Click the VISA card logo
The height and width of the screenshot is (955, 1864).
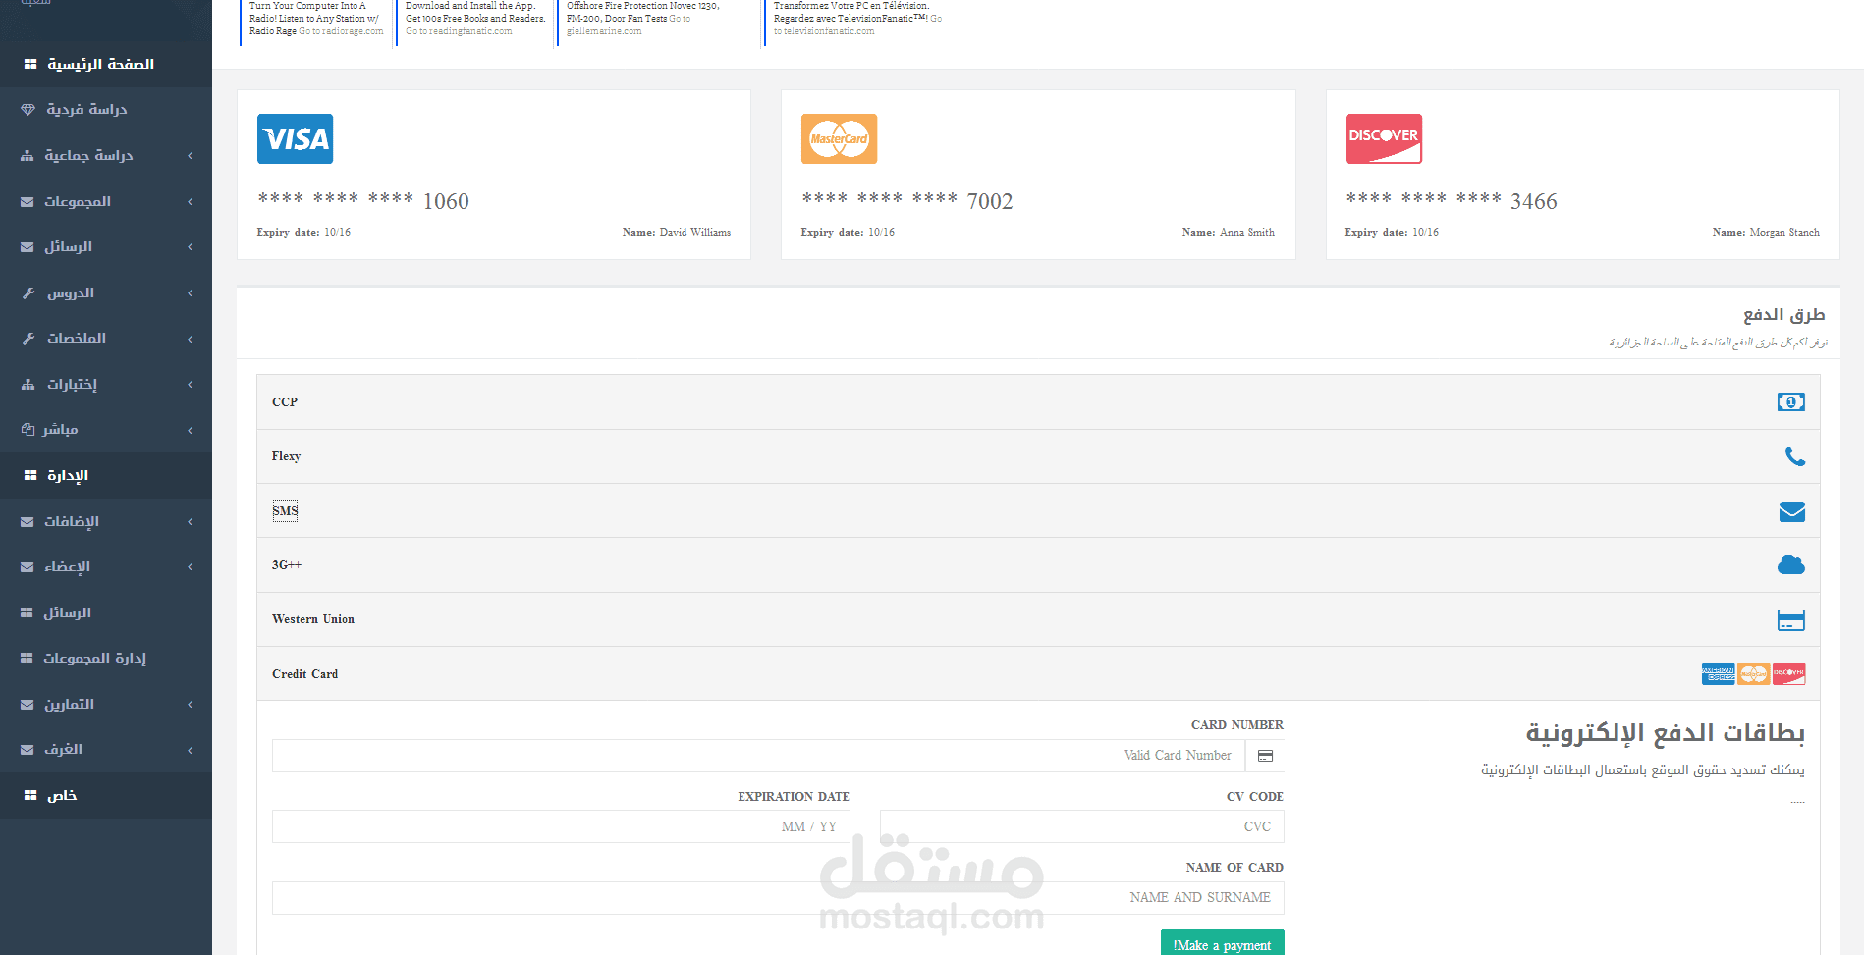pos(295,138)
